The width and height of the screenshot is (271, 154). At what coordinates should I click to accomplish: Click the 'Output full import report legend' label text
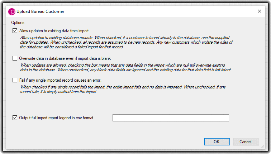click(x=56, y=118)
